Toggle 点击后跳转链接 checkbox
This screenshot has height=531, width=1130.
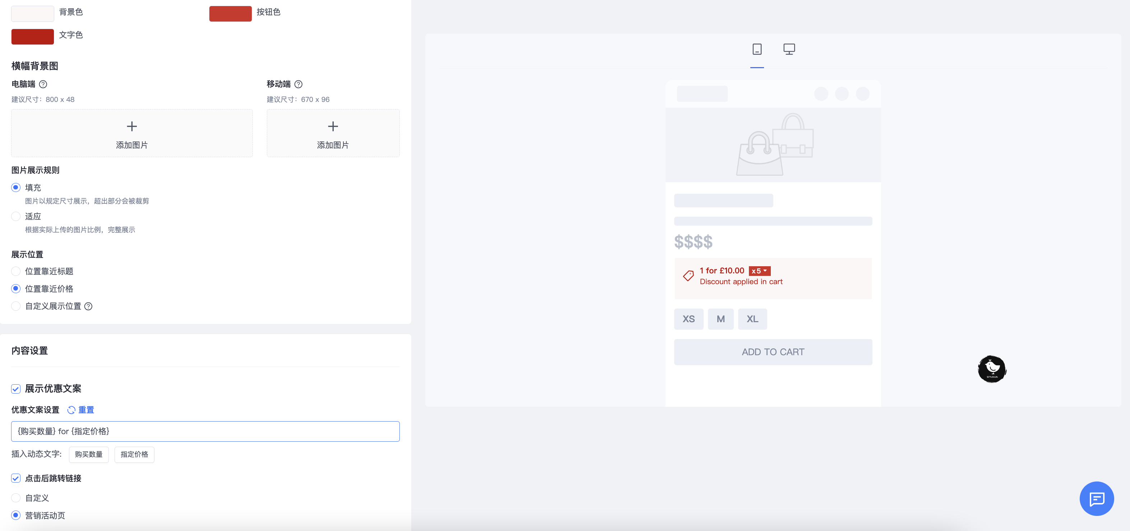tap(16, 478)
